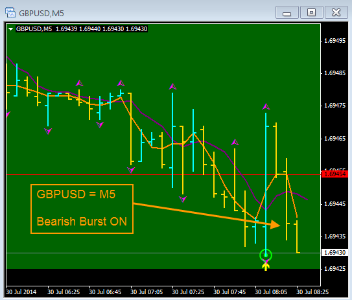Click the 30 Jul 07:25 time label
Screen dimensions: 352x300
click(188, 292)
